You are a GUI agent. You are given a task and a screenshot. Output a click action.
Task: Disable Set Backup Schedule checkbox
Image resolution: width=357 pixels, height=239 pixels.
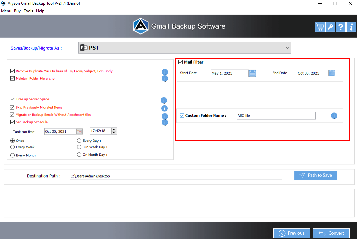pyautogui.click(x=13, y=122)
